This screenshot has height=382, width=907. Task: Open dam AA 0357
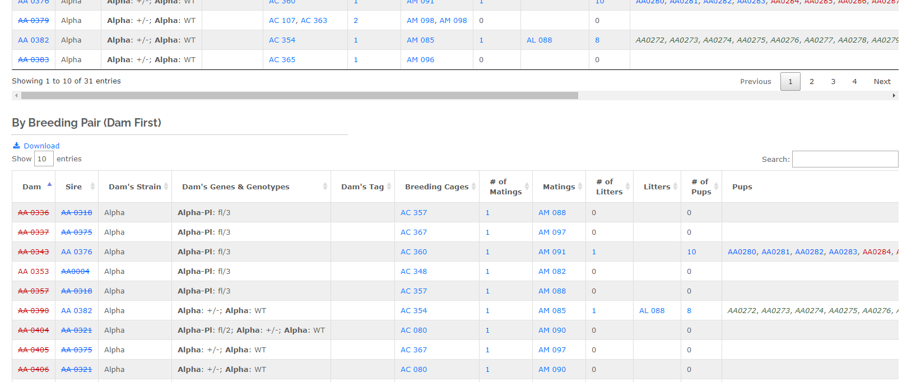pyautogui.click(x=34, y=291)
